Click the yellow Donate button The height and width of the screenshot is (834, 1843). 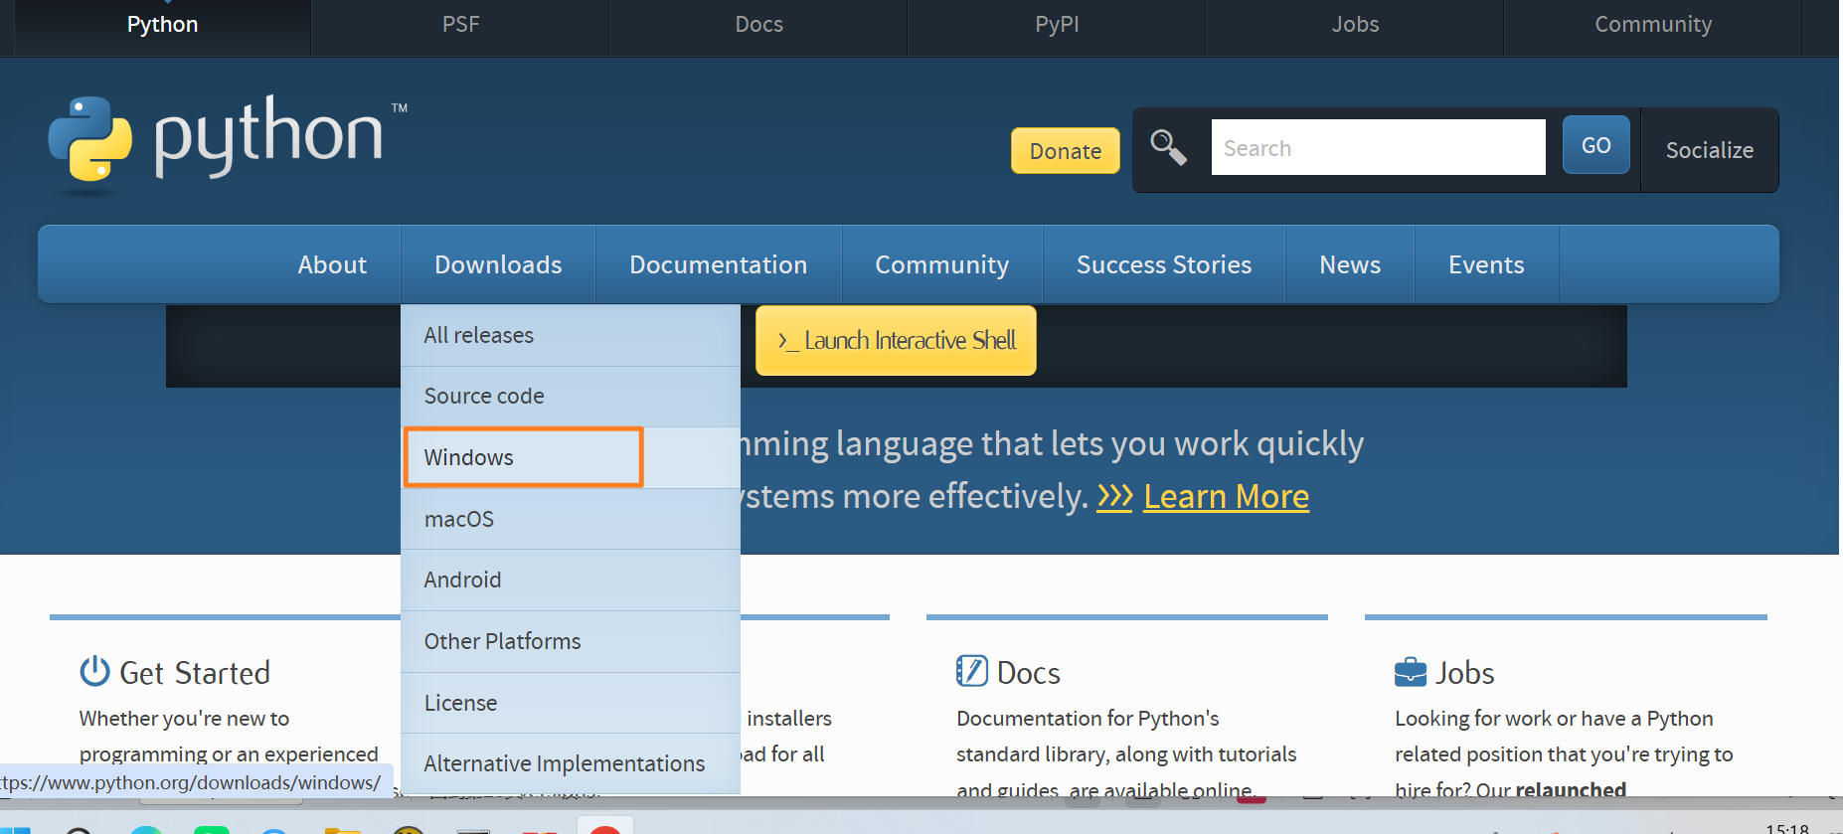click(1066, 150)
